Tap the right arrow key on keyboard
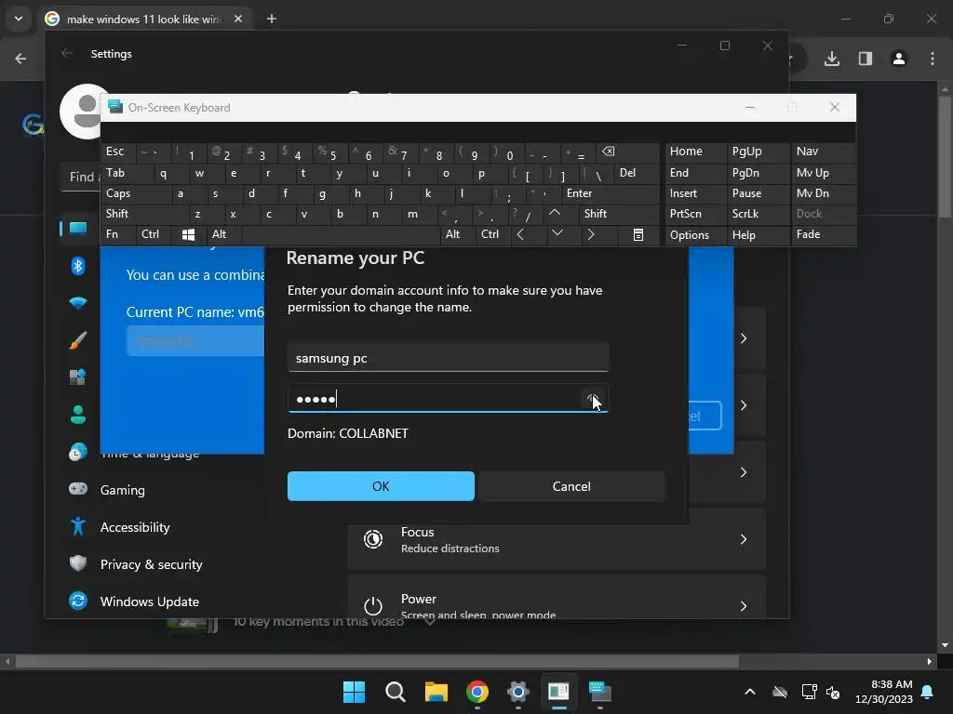Image resolution: width=953 pixels, height=714 pixels. tap(591, 234)
